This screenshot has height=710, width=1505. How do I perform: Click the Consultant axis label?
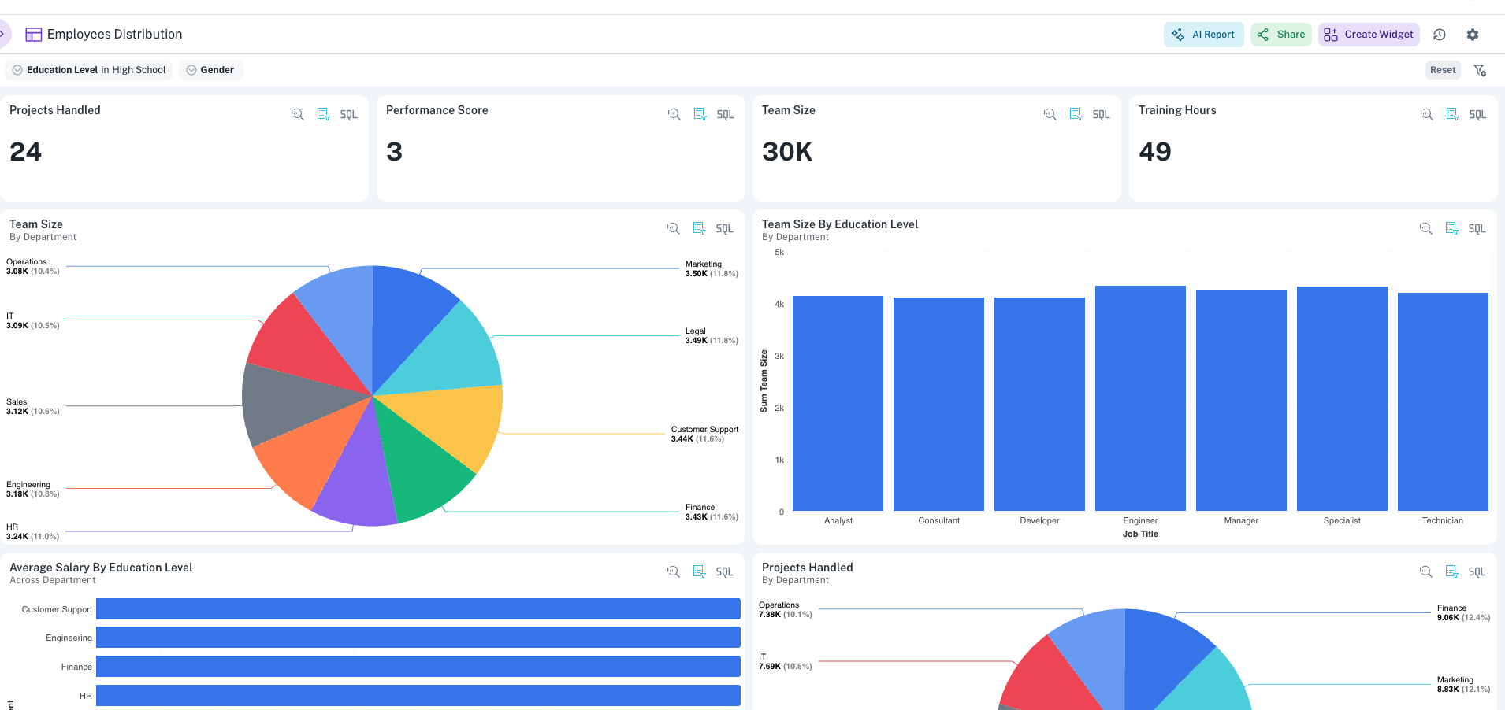(938, 521)
